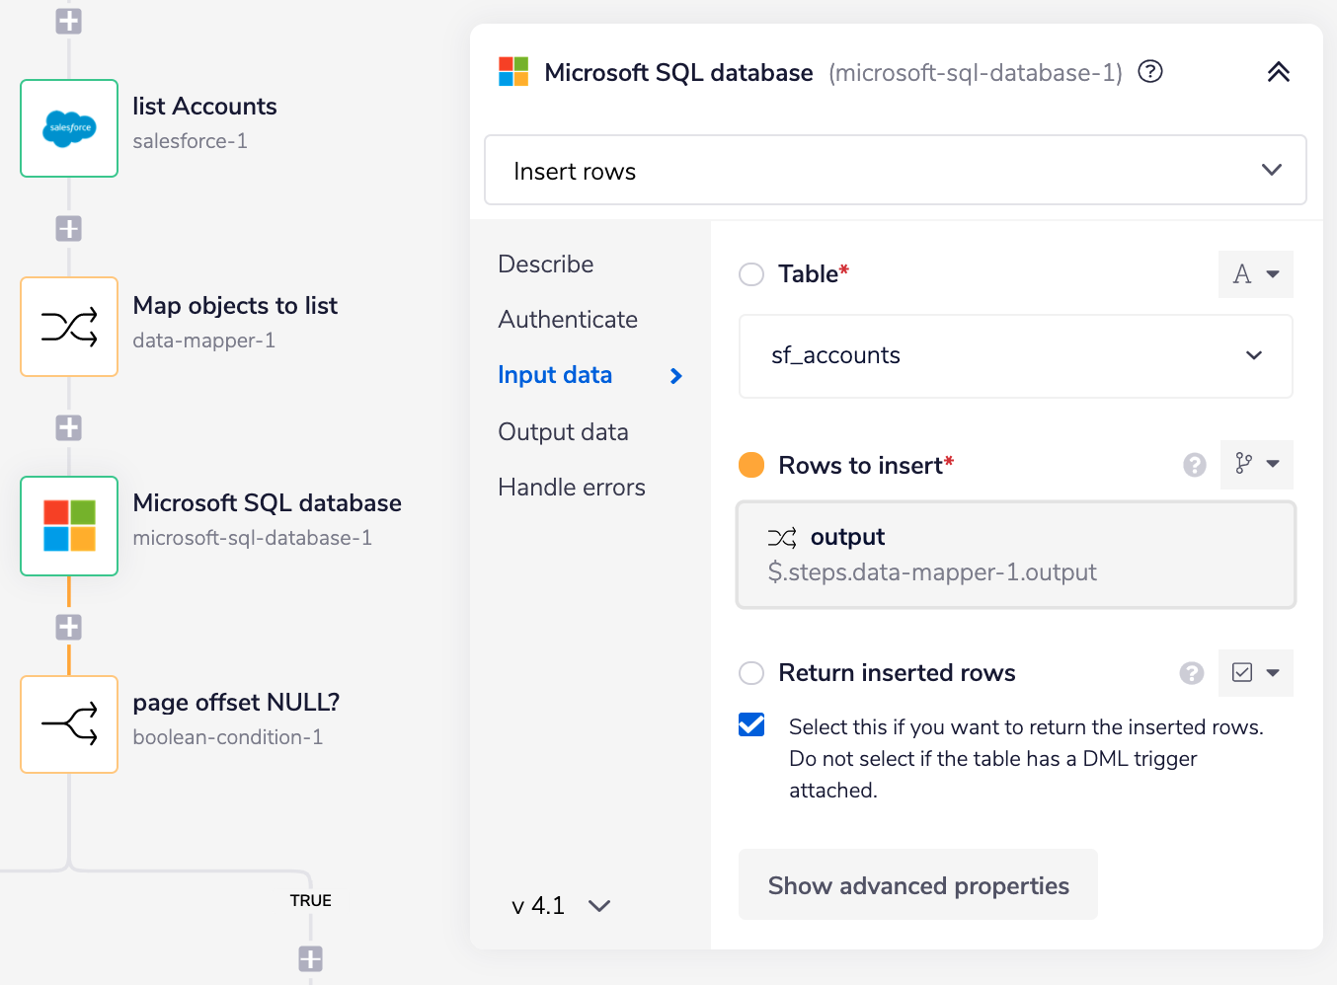The width and height of the screenshot is (1337, 985).
Task: Click Show advanced properties button
Action: pos(917,885)
